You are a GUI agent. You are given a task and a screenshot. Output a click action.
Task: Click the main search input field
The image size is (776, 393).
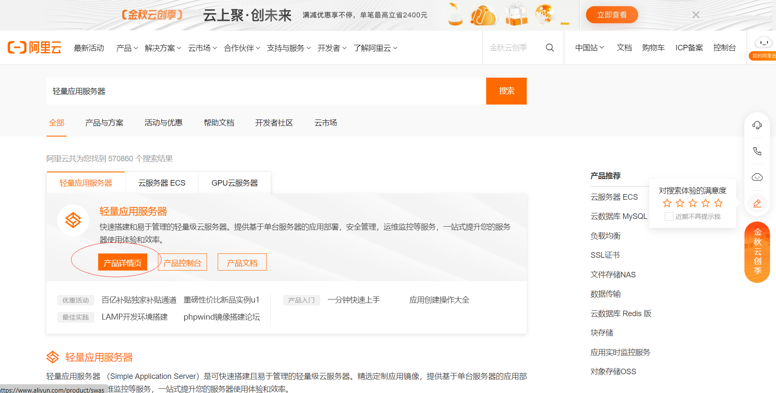(x=266, y=91)
